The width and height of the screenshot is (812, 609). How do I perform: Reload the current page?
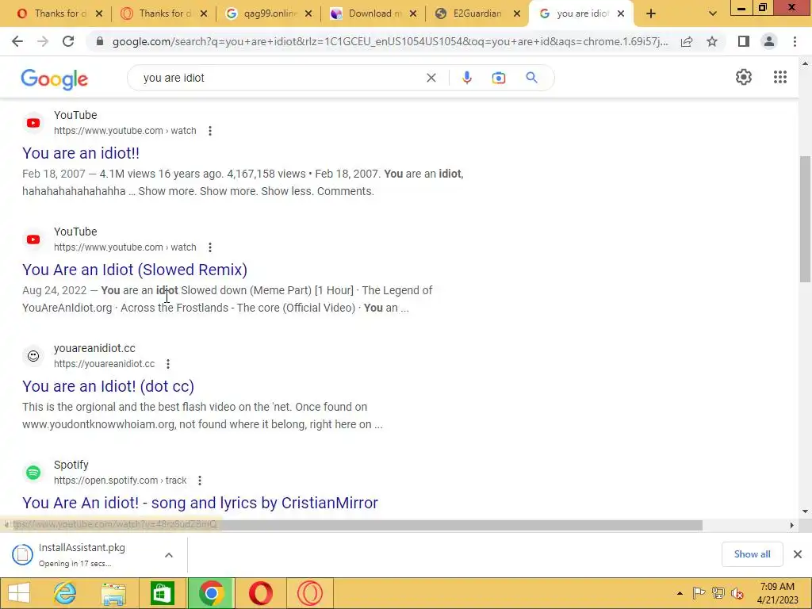tap(68, 41)
